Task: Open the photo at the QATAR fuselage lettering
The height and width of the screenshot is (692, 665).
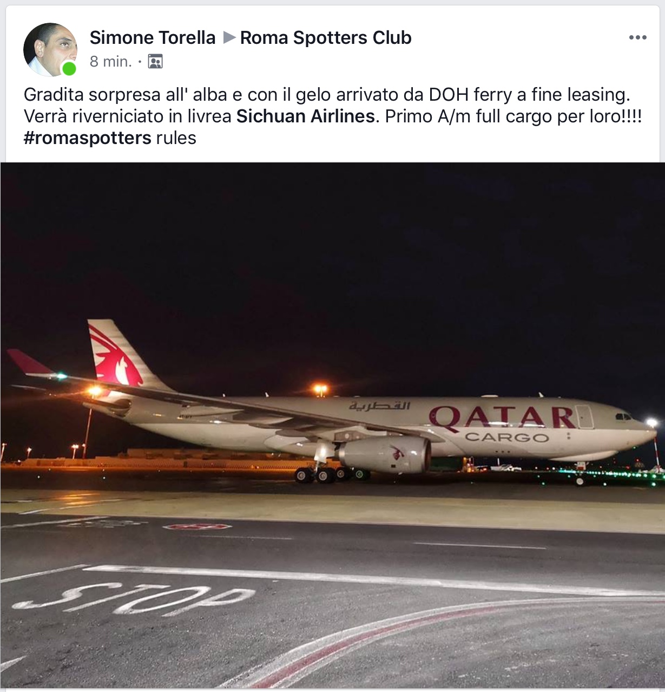Action: tap(502, 416)
